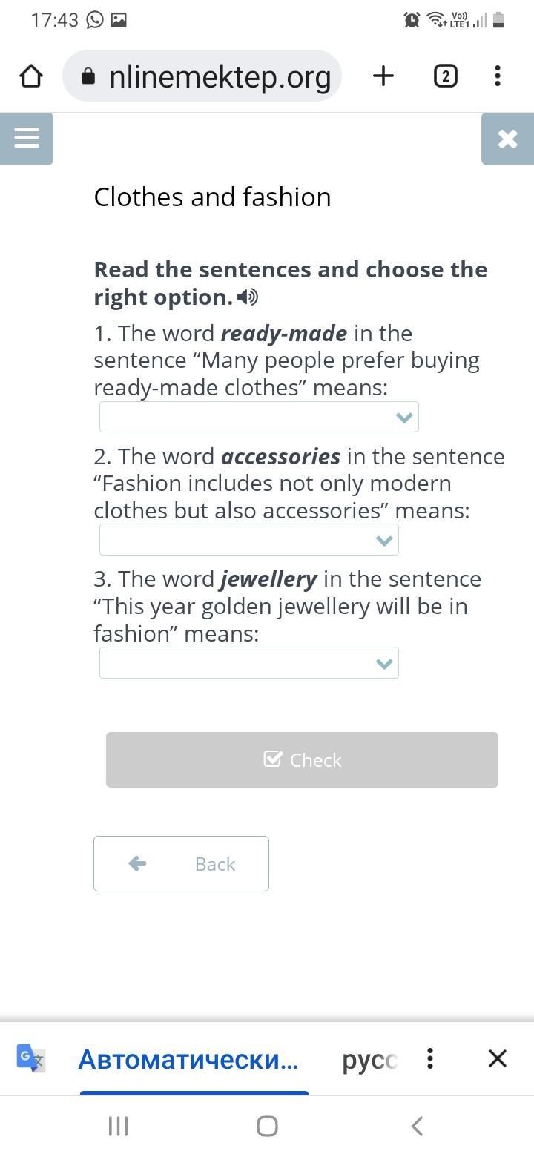534x1157 pixels.
Task: Open the hamburger side menu
Action: pyautogui.click(x=27, y=139)
